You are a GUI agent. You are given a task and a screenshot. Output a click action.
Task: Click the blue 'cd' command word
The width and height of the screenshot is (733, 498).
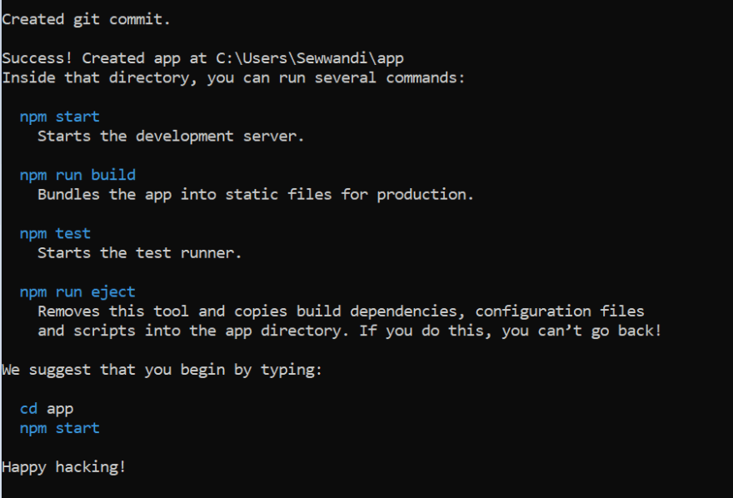28,409
